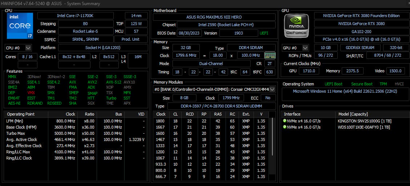Image resolution: width=410 pixels, height=186 pixels.
Task: Click the 8704 / 68 / 272 shaders value
Action: pyautogui.click(x=387, y=56)
